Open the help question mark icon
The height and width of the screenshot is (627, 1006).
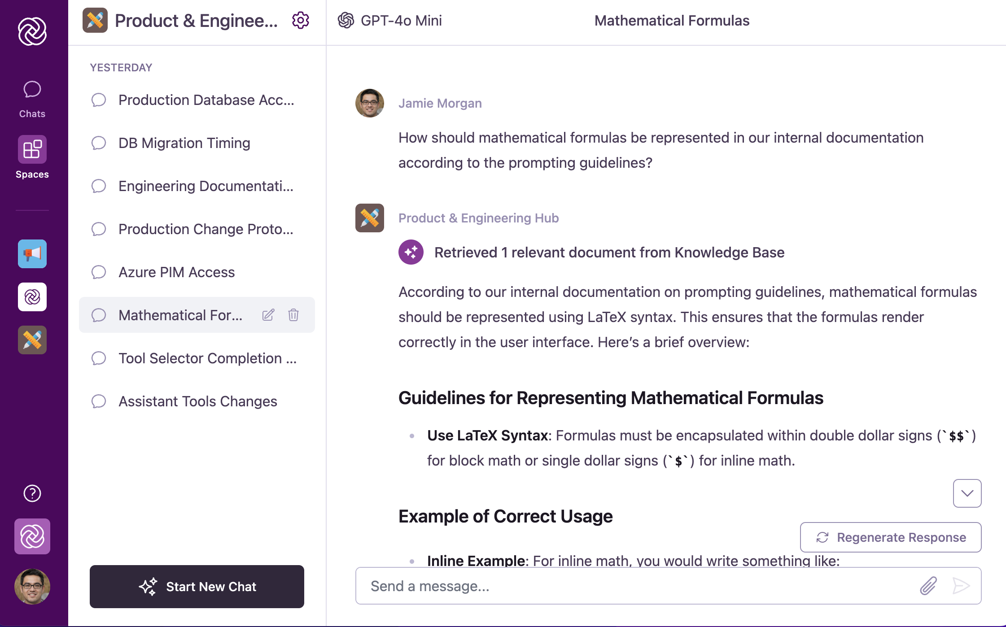(32, 493)
